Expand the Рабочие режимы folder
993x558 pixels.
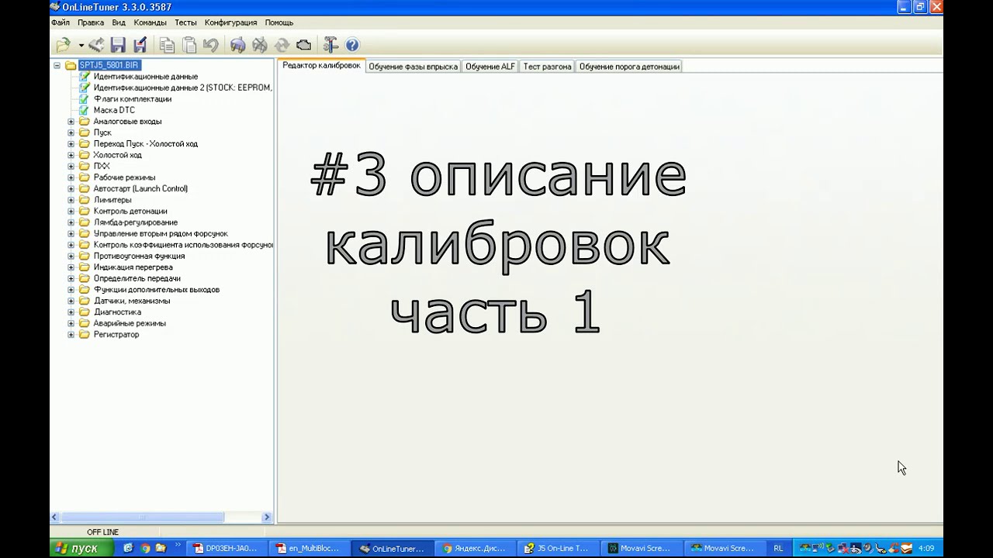point(71,177)
